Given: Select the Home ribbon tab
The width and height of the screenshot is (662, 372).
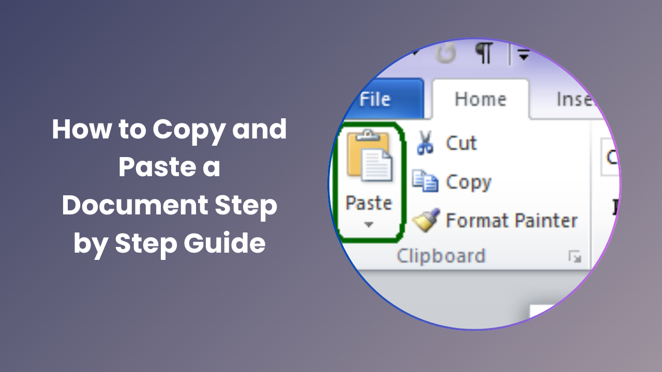Looking at the screenshot, I should [479, 98].
